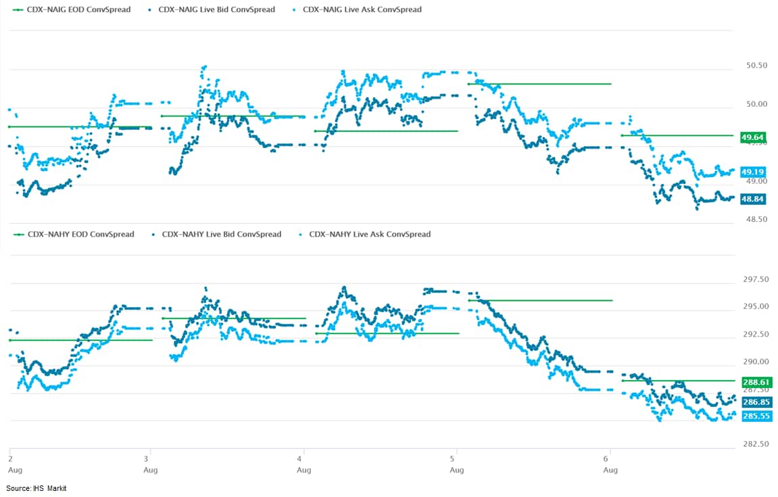
Task: Toggle the CDX-NAHY Live Bid ConvSpread legend label
Action: point(222,235)
